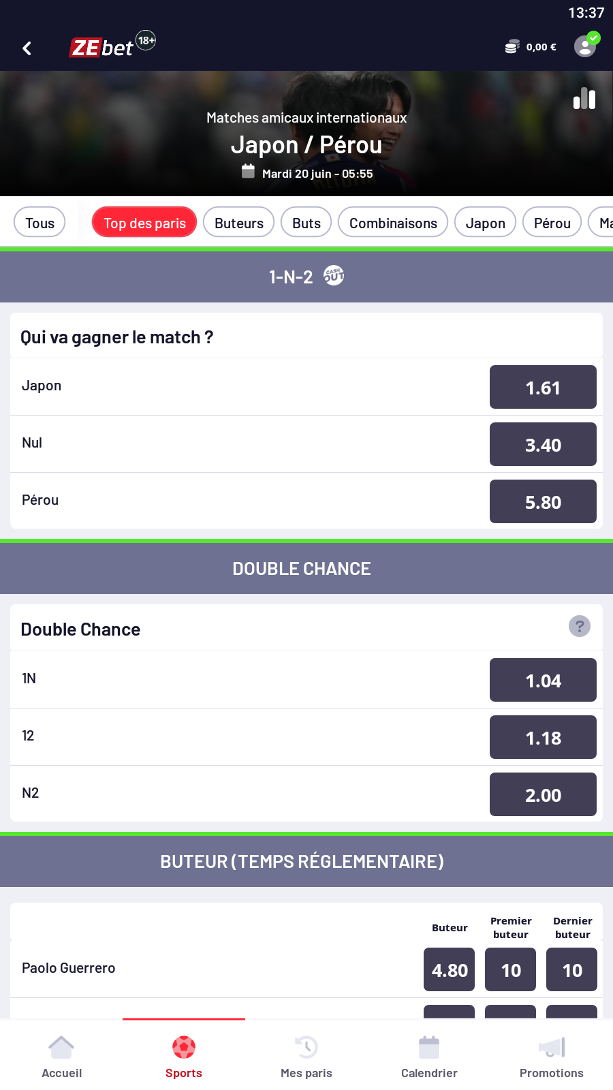Open Promotions megaphone icon
Screen dimensions: 613x1090
552,1049
